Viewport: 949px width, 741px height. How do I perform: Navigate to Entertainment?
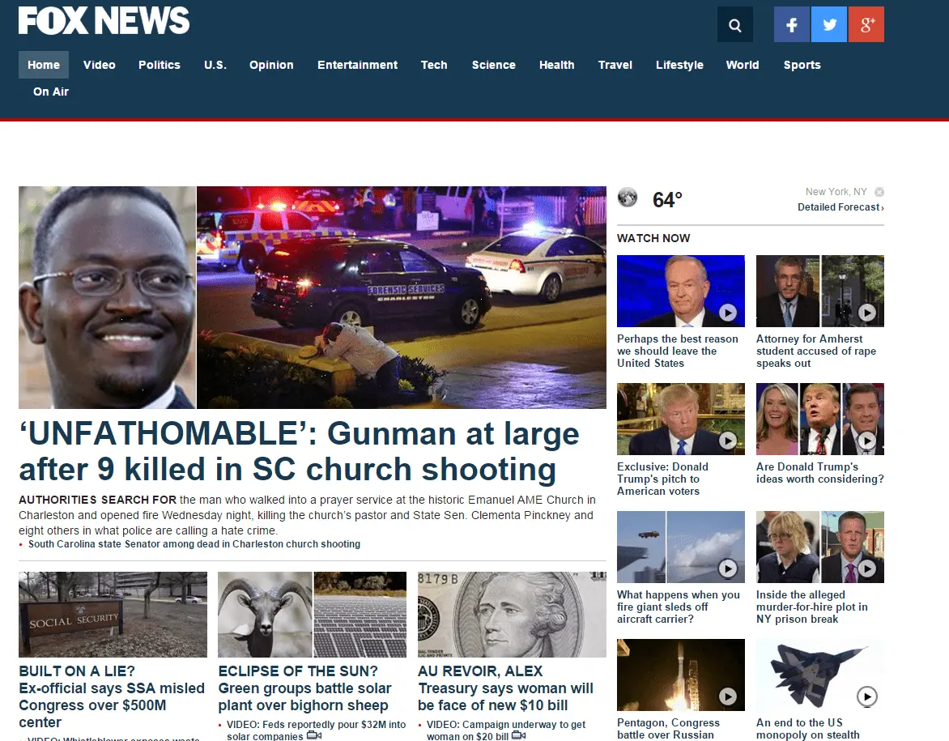click(357, 65)
